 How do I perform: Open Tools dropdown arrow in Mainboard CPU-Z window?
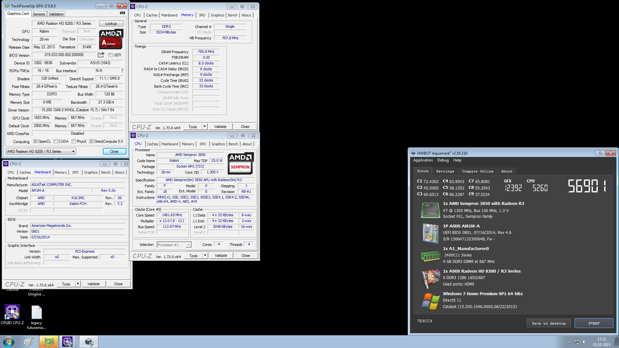point(78,284)
